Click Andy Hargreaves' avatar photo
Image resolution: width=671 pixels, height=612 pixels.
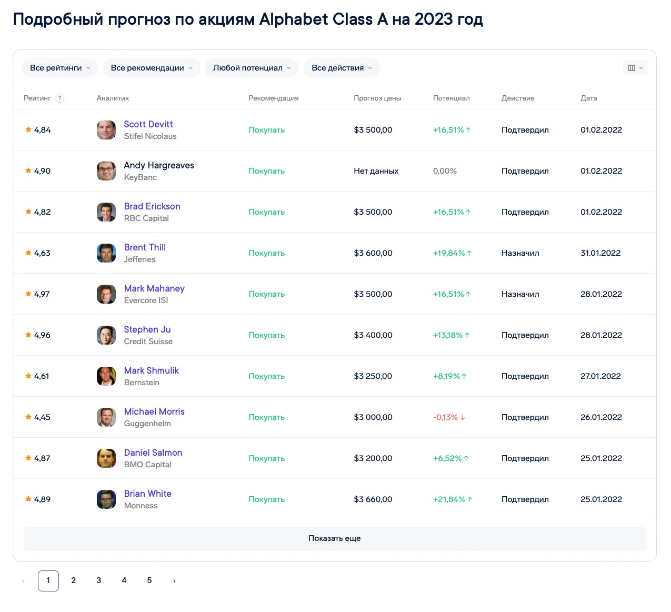point(106,171)
